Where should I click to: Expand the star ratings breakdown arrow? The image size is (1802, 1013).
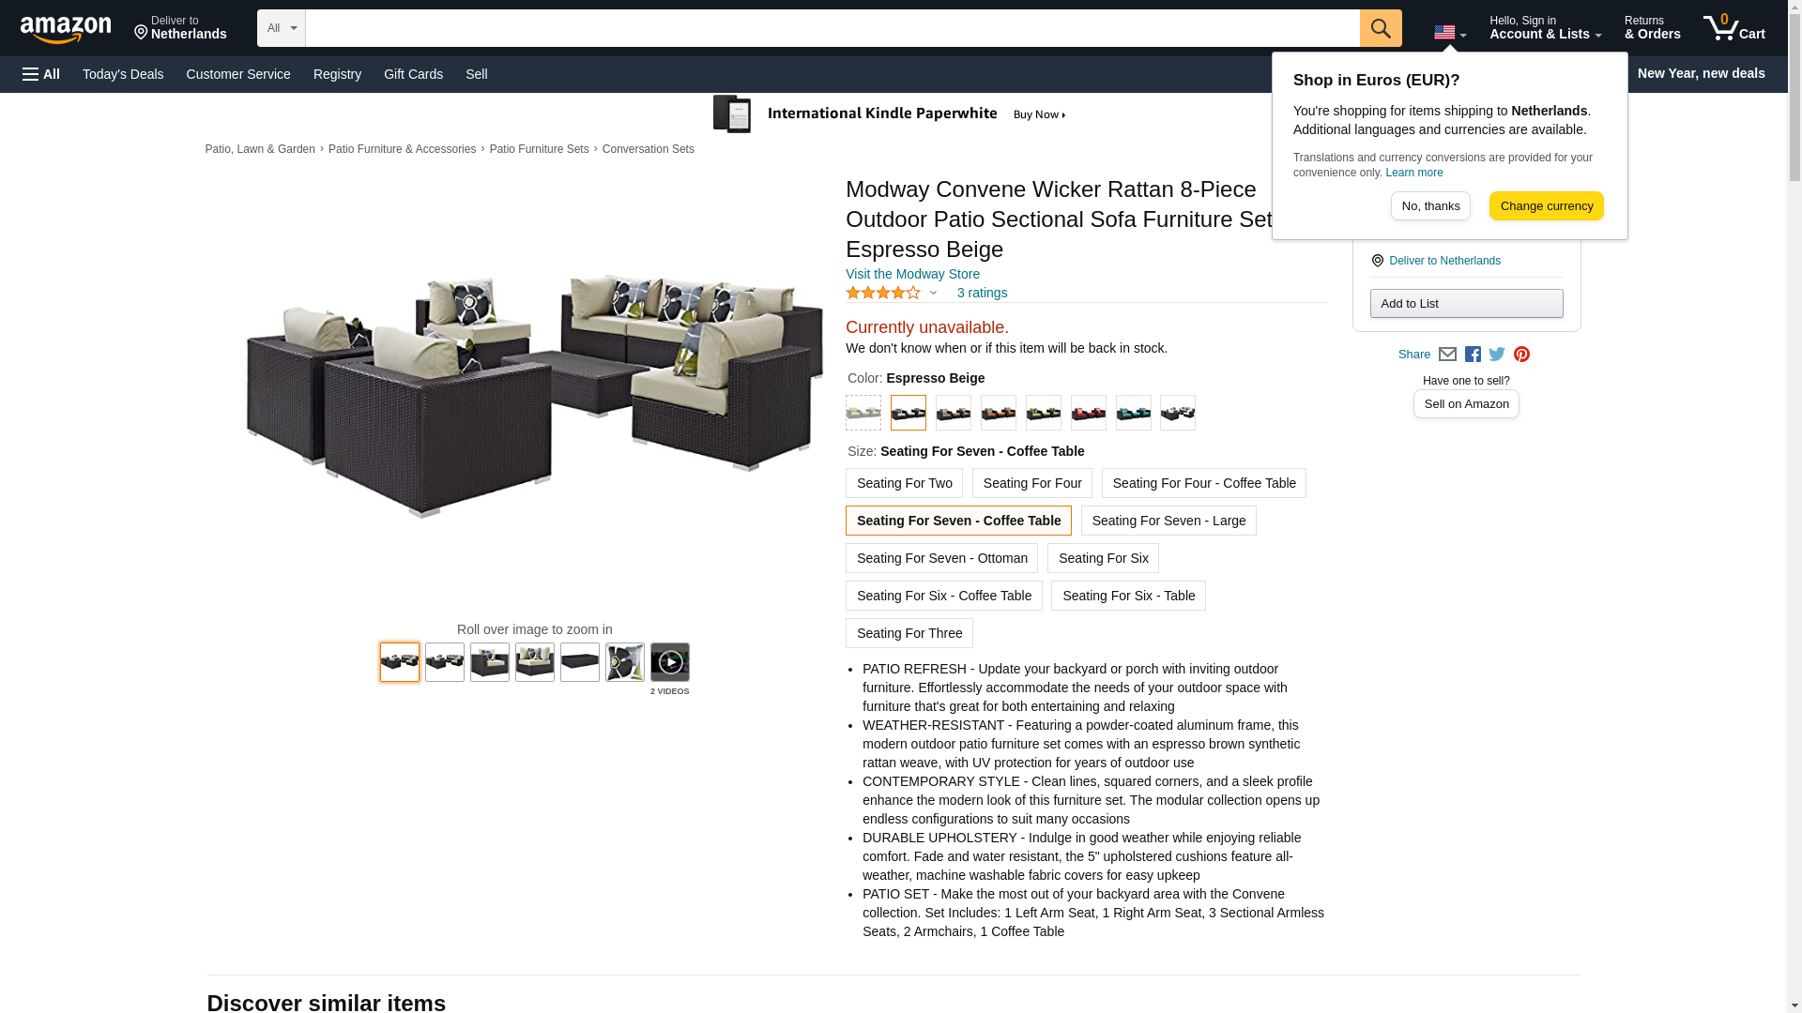click(933, 293)
